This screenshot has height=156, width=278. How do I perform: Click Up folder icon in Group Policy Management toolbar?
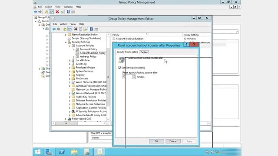tap(46, 12)
